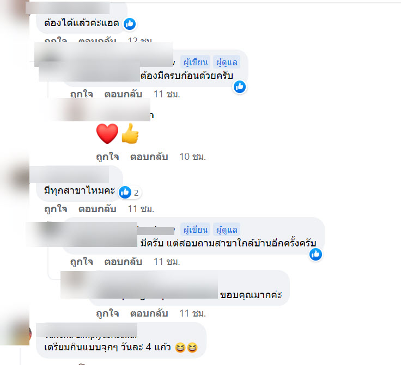Click the red heart emoji
Image resolution: width=401 pixels, height=365 pixels.
click(107, 133)
